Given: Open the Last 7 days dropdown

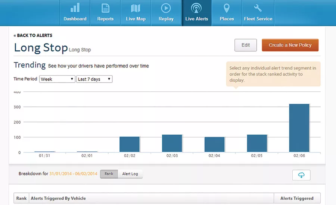Looking at the screenshot, I should pyautogui.click(x=94, y=79).
